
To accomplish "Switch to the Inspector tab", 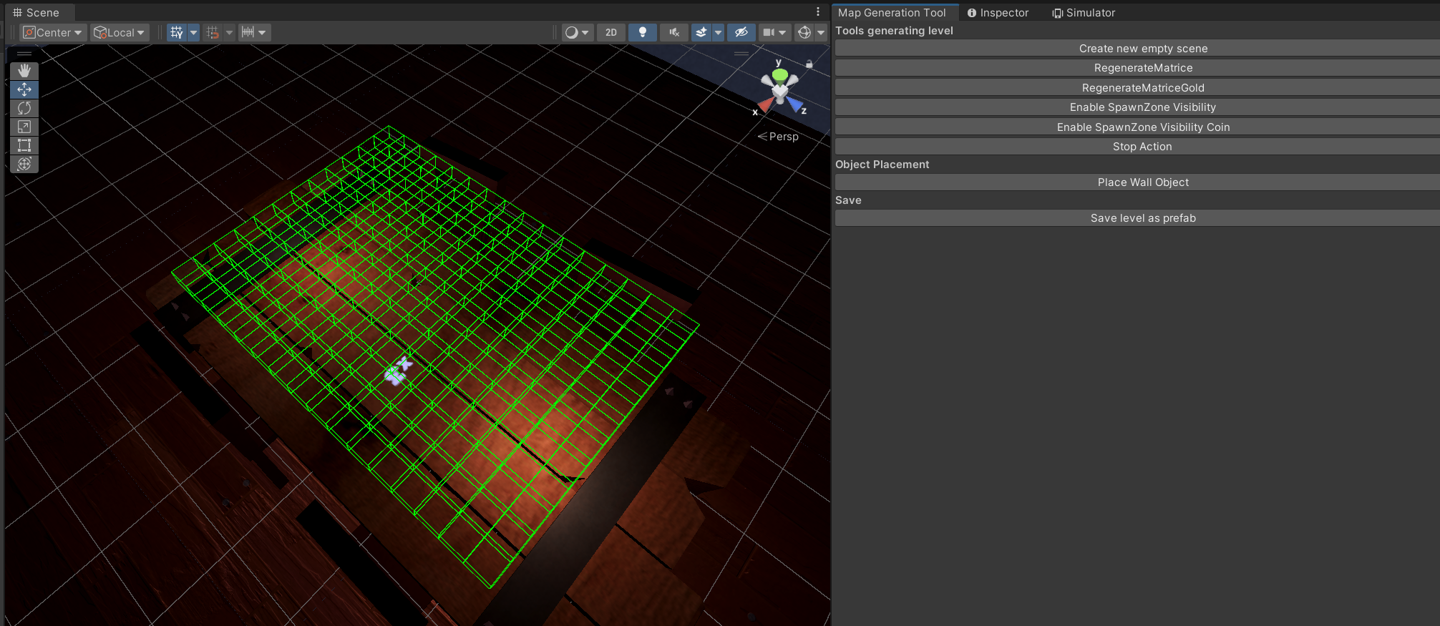I will [x=998, y=13].
